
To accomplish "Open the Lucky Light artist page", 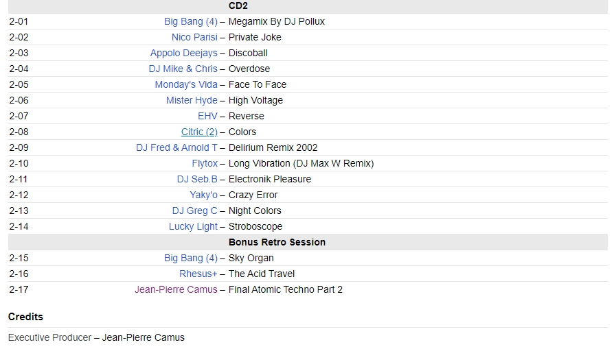I will 193,226.
